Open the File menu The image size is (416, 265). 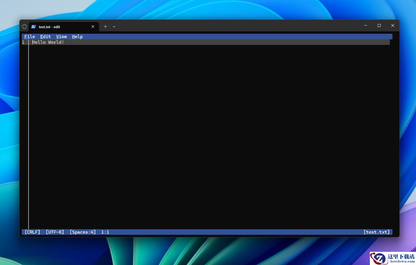coord(29,36)
